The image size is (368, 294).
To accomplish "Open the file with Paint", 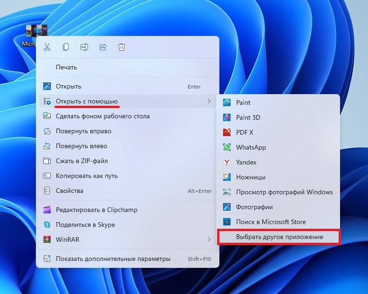I will 278,103.
